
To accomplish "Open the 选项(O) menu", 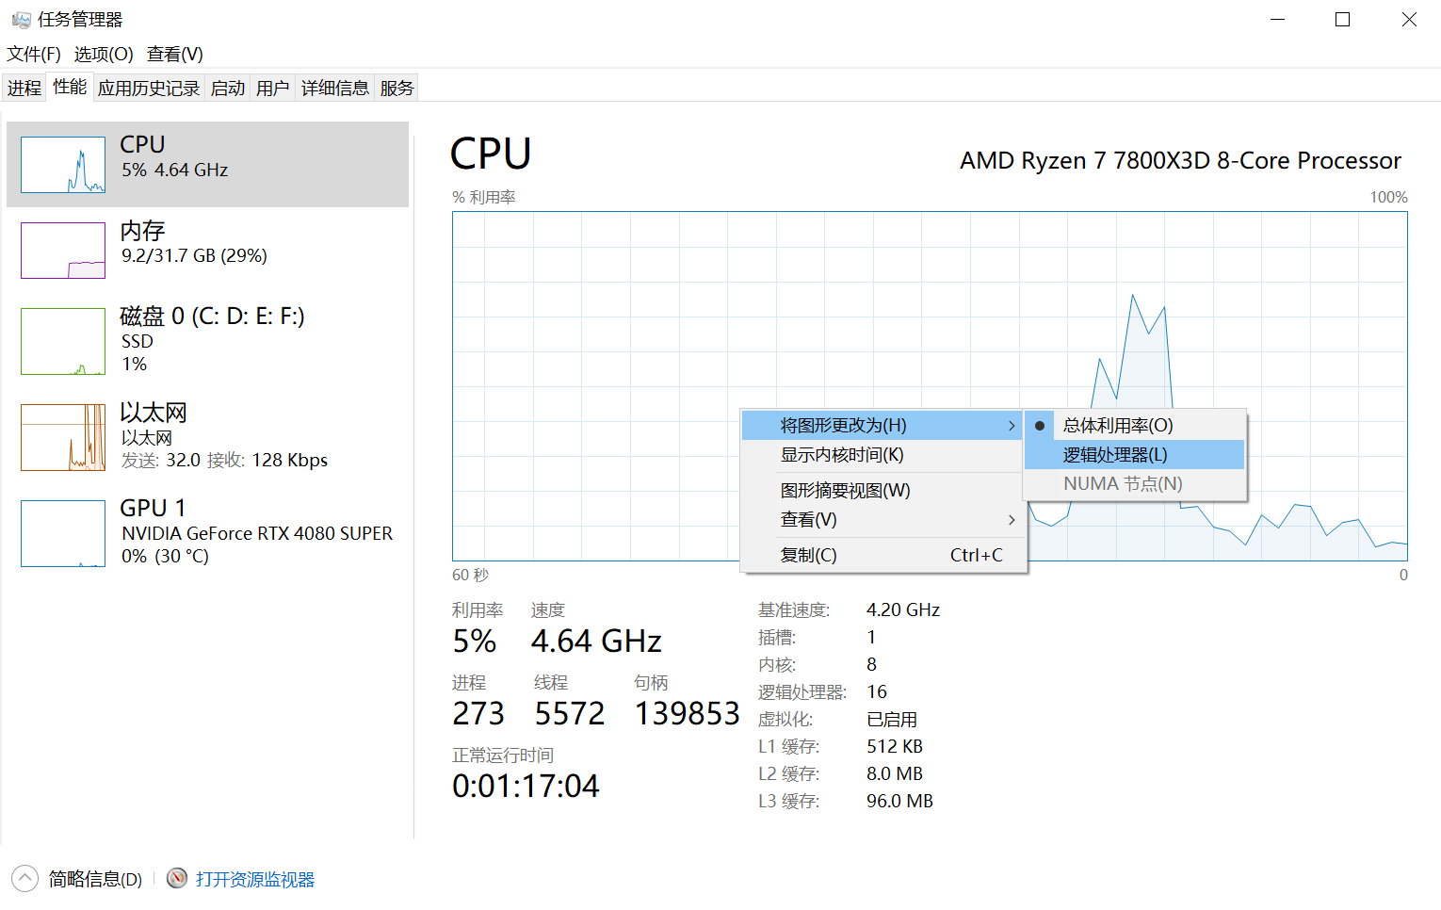I will click(x=104, y=55).
